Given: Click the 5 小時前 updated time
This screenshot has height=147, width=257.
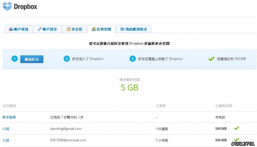Looking at the screenshot, I should [162, 140].
